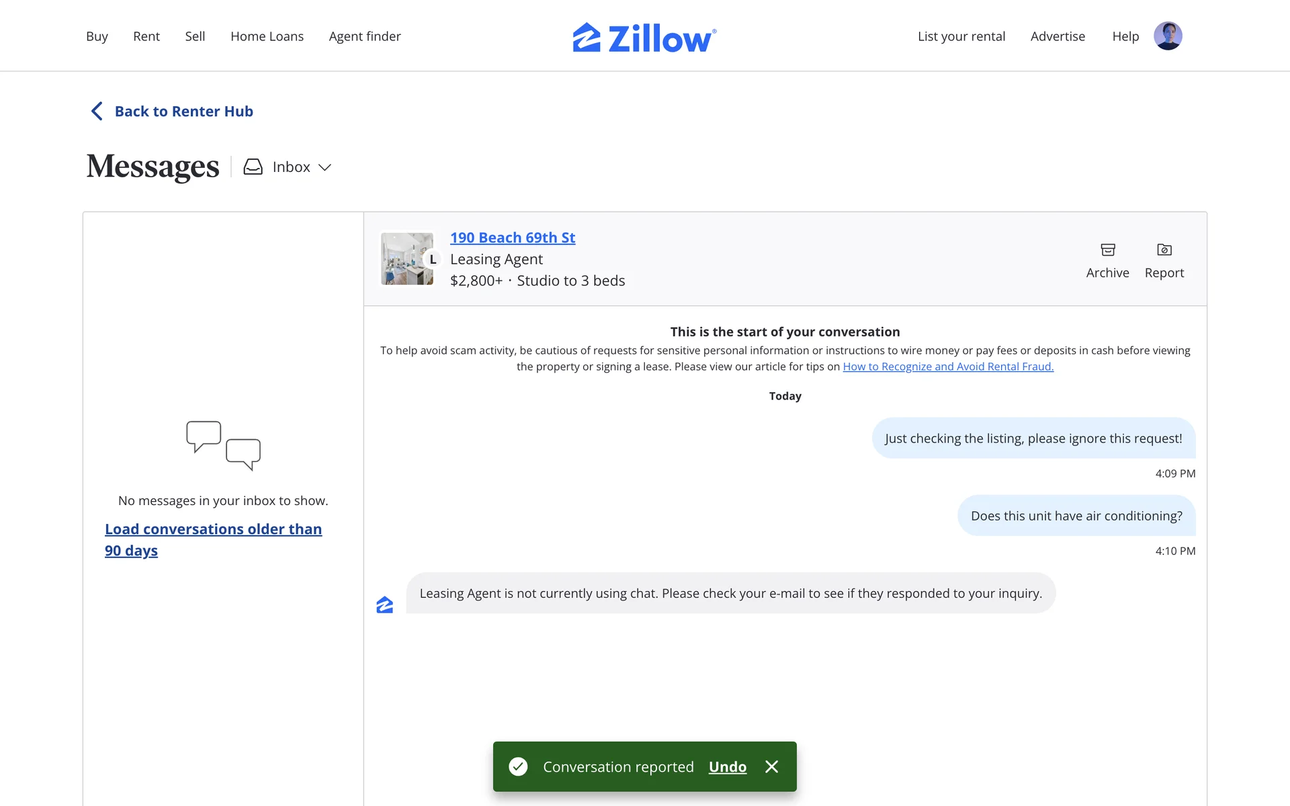This screenshot has width=1290, height=806.
Task: Dismiss the Conversation reported notification
Action: coord(771,766)
